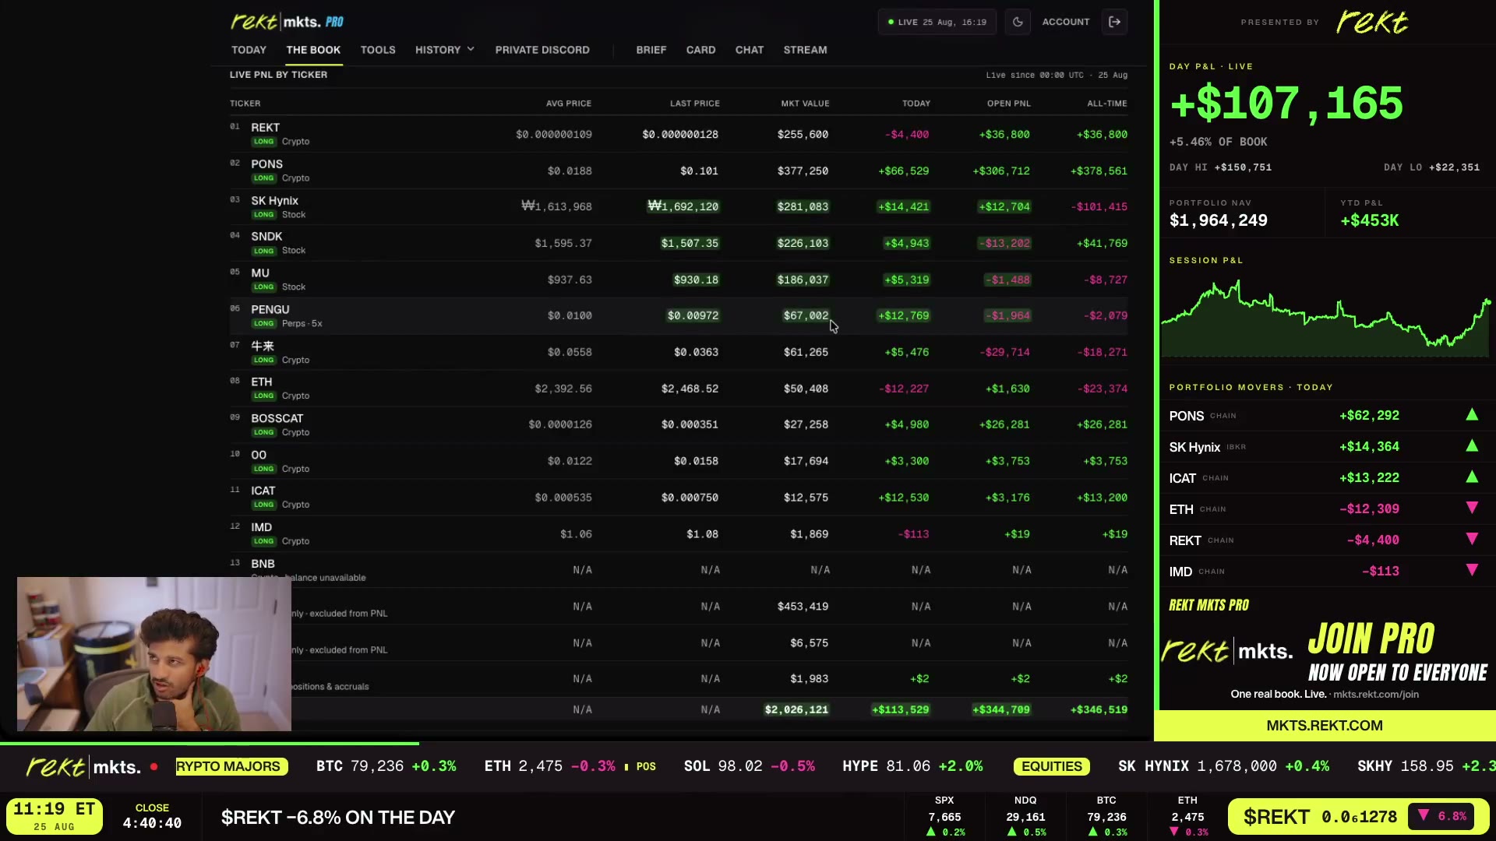Switch to the TODAY tab
1496x841 pixels.
tap(249, 50)
